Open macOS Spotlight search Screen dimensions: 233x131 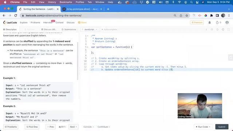click(191, 2)
